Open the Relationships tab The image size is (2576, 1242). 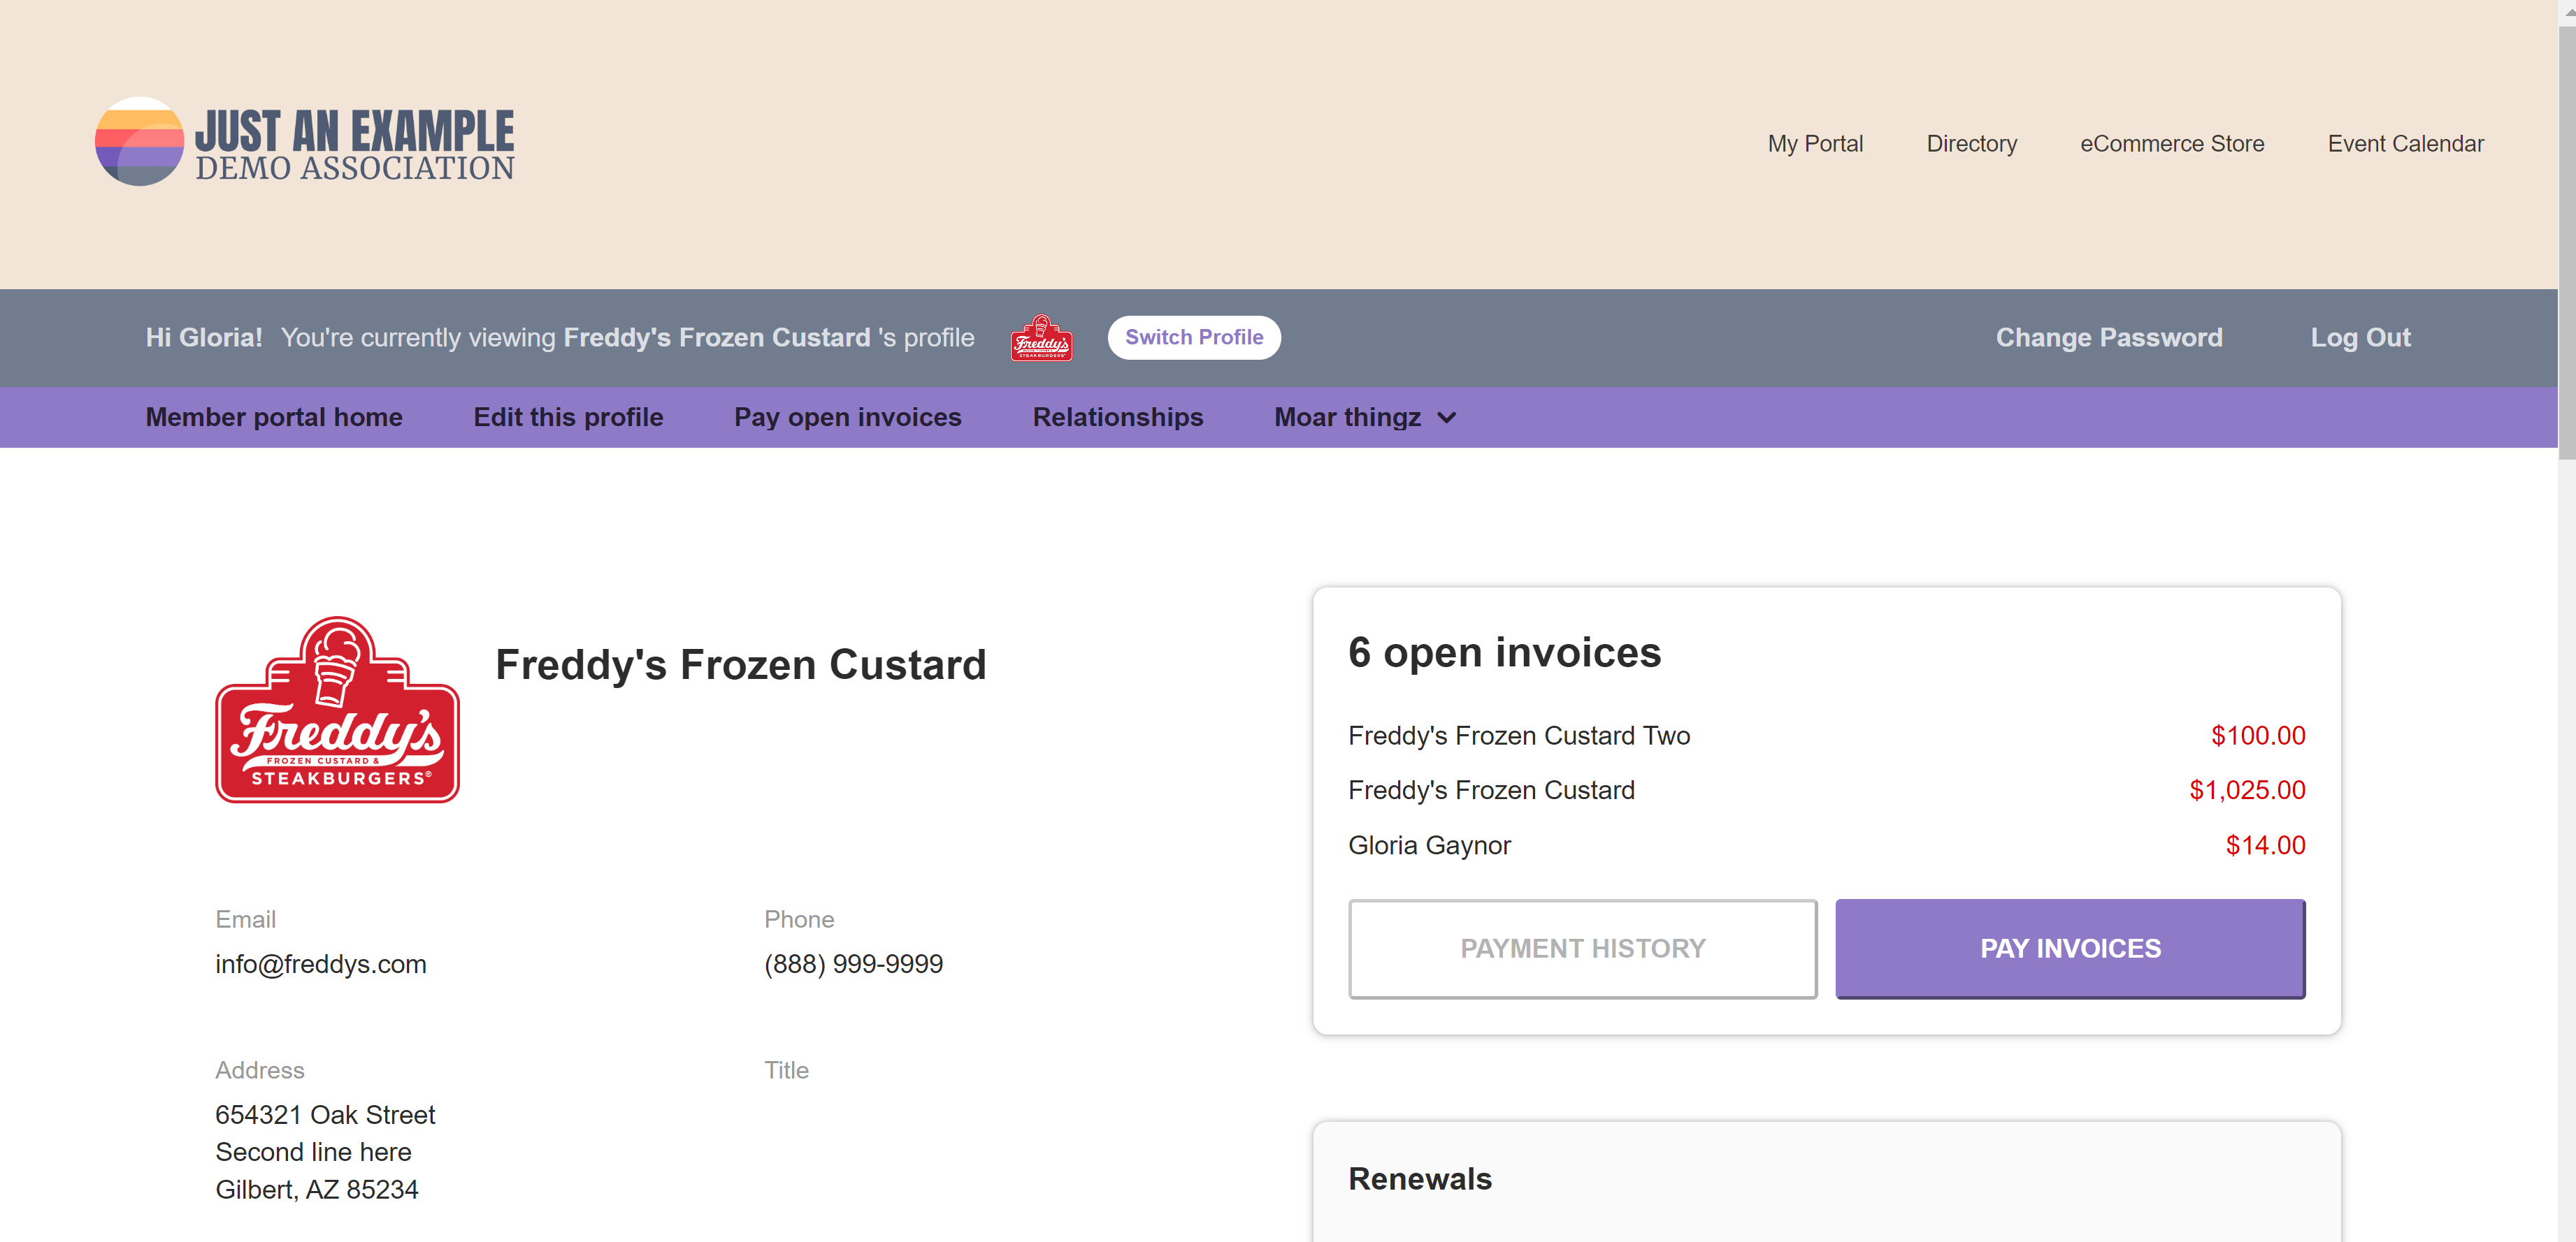pyautogui.click(x=1117, y=418)
